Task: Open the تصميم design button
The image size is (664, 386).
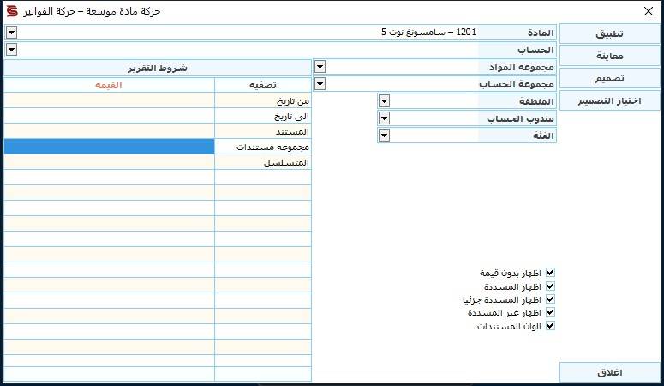Action: coord(610,78)
